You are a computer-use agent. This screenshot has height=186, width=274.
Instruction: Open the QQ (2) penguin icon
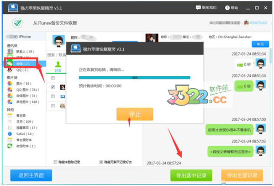click(x=10, y=70)
